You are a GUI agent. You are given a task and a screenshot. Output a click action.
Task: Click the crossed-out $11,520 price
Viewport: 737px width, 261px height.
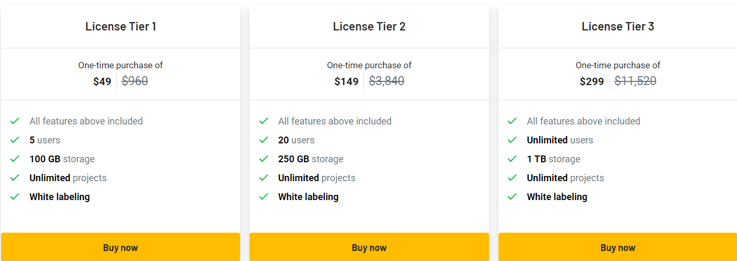[635, 81]
